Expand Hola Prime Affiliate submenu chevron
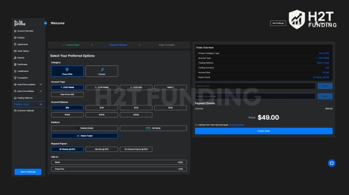This screenshot has height=195, width=349. [41, 91]
